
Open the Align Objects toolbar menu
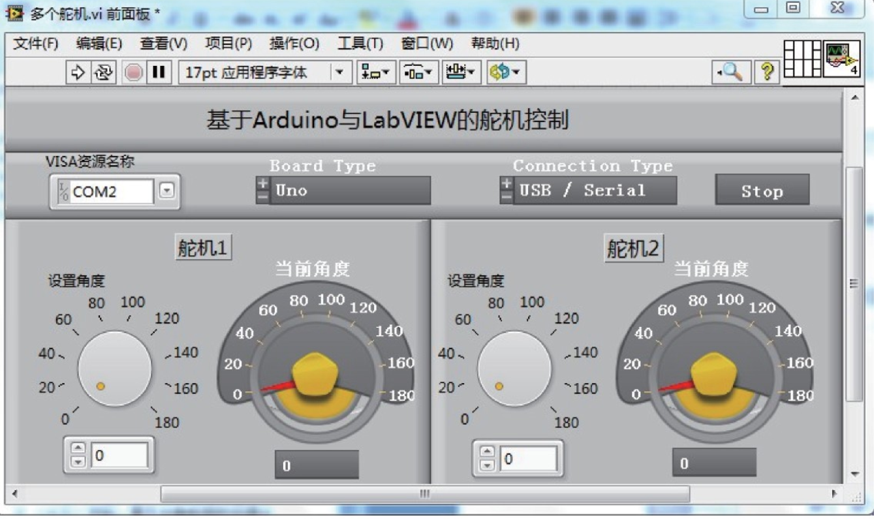[x=376, y=72]
